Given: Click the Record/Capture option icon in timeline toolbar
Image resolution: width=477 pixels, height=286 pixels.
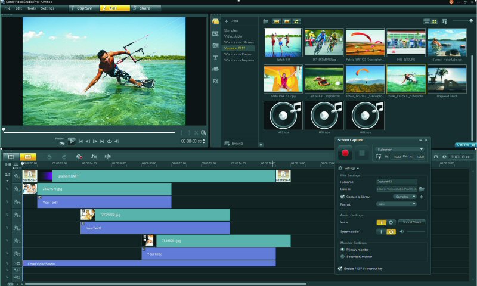Looking at the screenshot, I should tap(79, 157).
